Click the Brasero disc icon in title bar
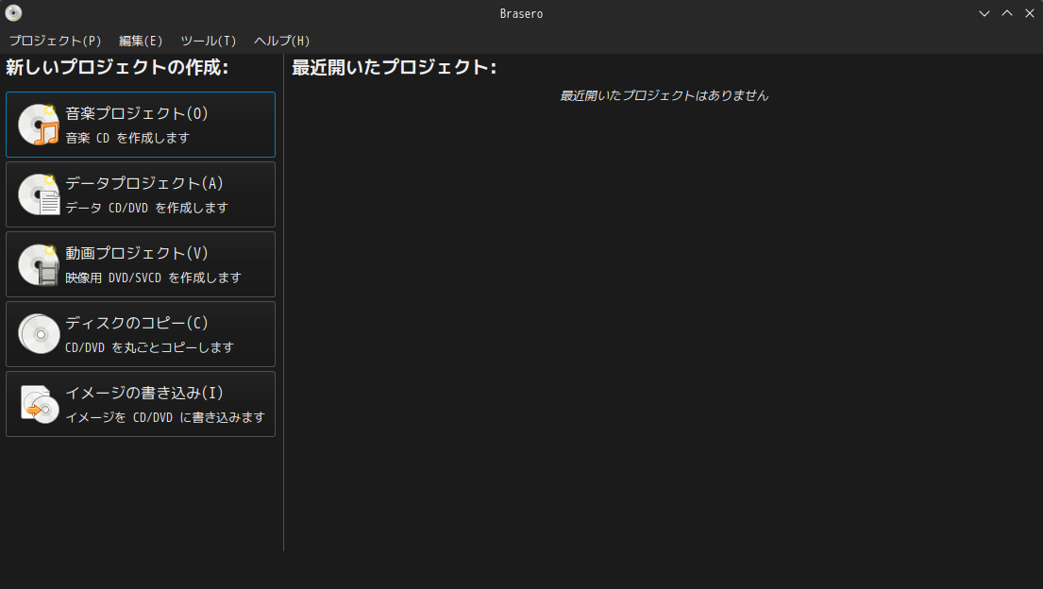The image size is (1043, 589). 13,12
